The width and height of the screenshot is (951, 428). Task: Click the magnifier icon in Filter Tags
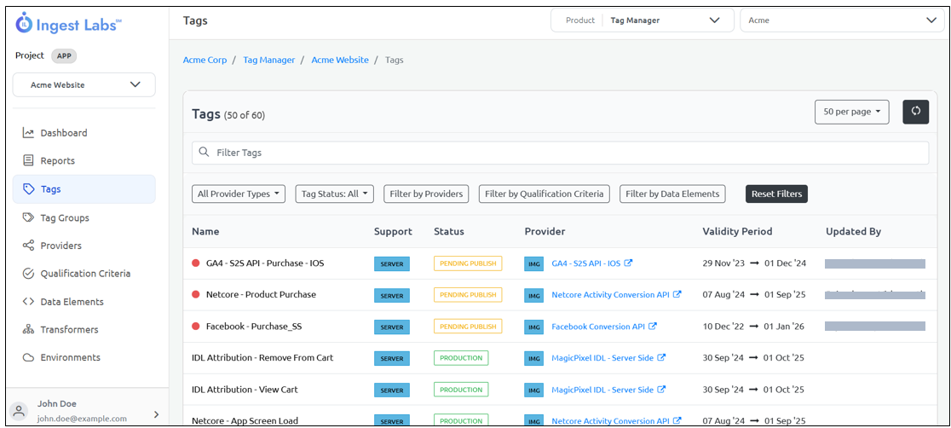coord(204,153)
